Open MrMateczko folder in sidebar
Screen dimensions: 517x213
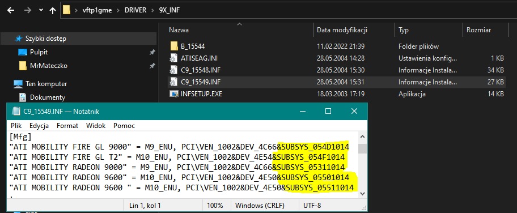click(x=49, y=66)
